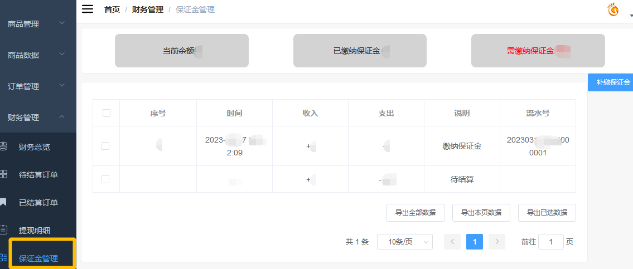This screenshot has width=633, height=269.
Task: Open the 10条/页 page size dropdown
Action: coord(405,242)
